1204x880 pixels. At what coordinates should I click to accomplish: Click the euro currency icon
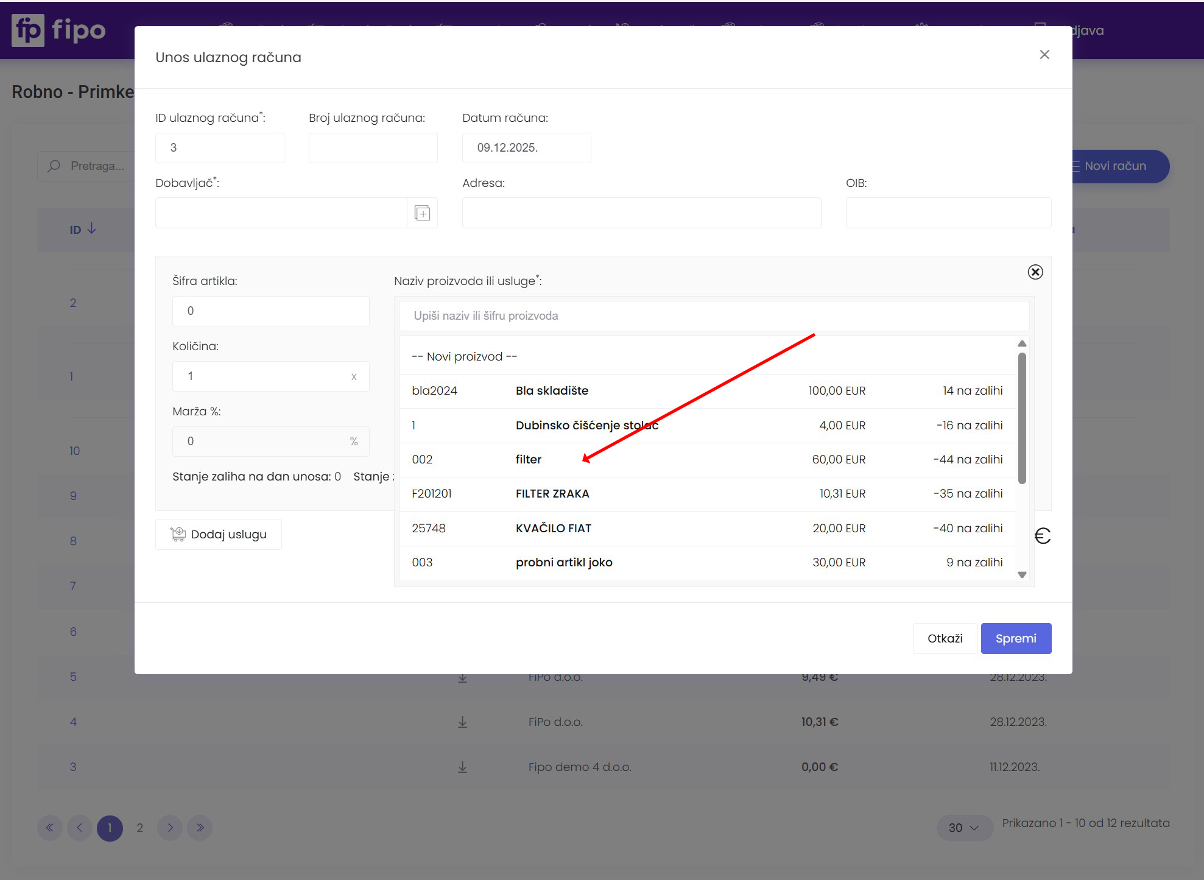click(1042, 536)
